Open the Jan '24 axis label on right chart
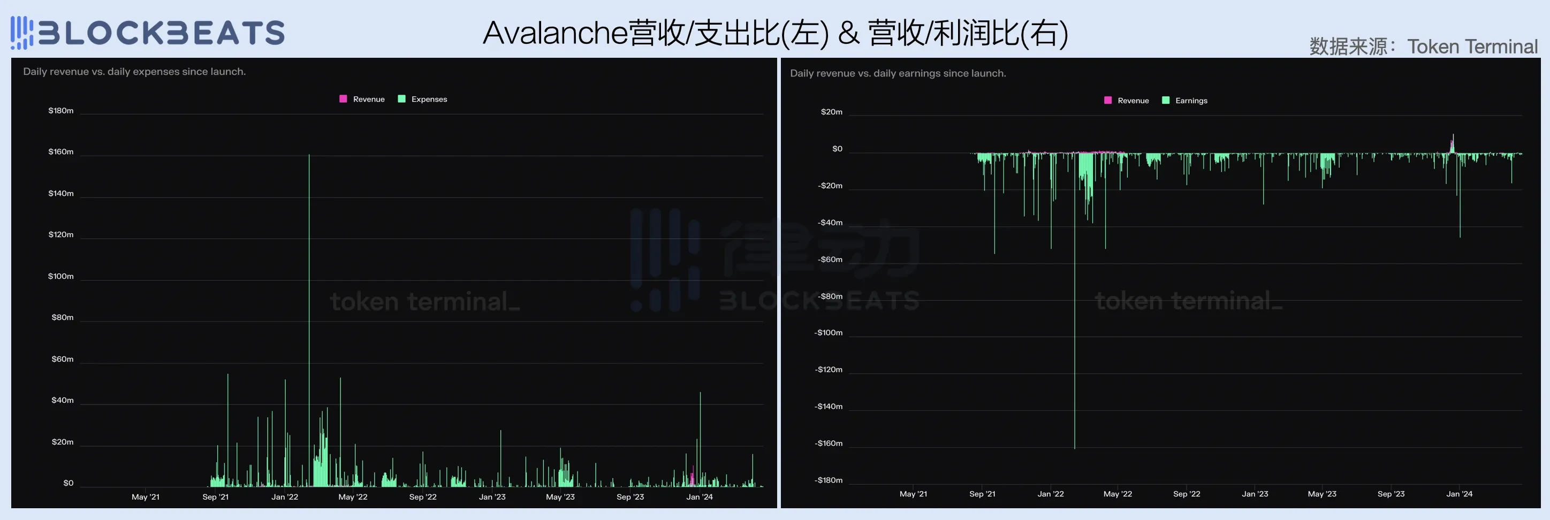Viewport: 1550px width, 520px height. (1458, 494)
